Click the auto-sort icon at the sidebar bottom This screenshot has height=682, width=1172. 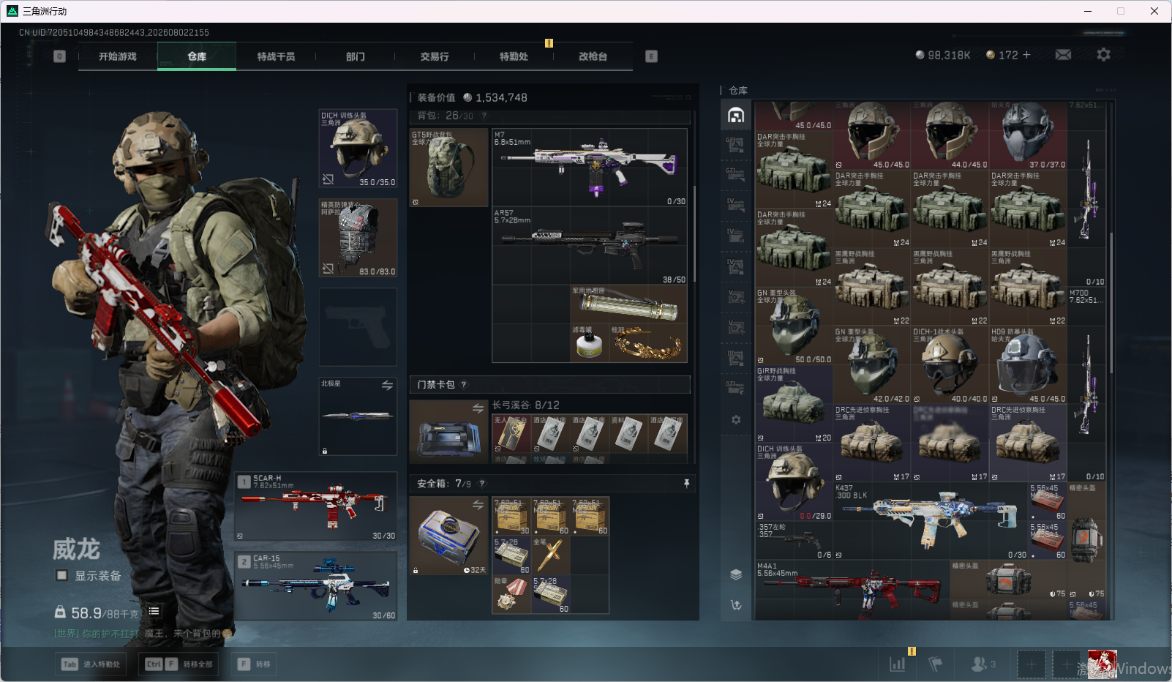pos(736,604)
